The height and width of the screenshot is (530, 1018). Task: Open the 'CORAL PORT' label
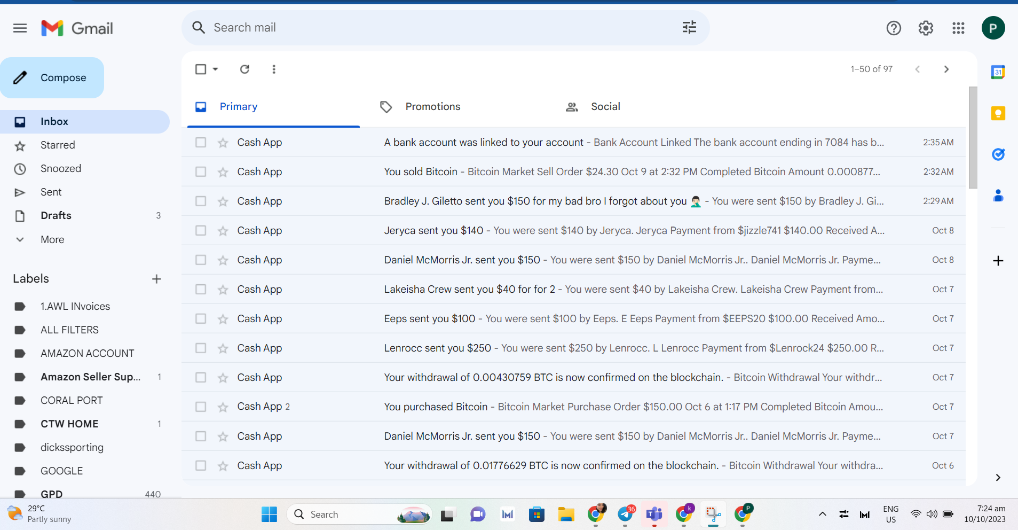coord(72,401)
